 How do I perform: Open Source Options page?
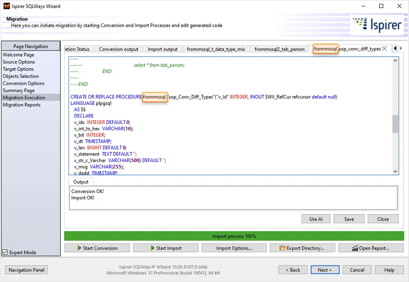(x=19, y=62)
